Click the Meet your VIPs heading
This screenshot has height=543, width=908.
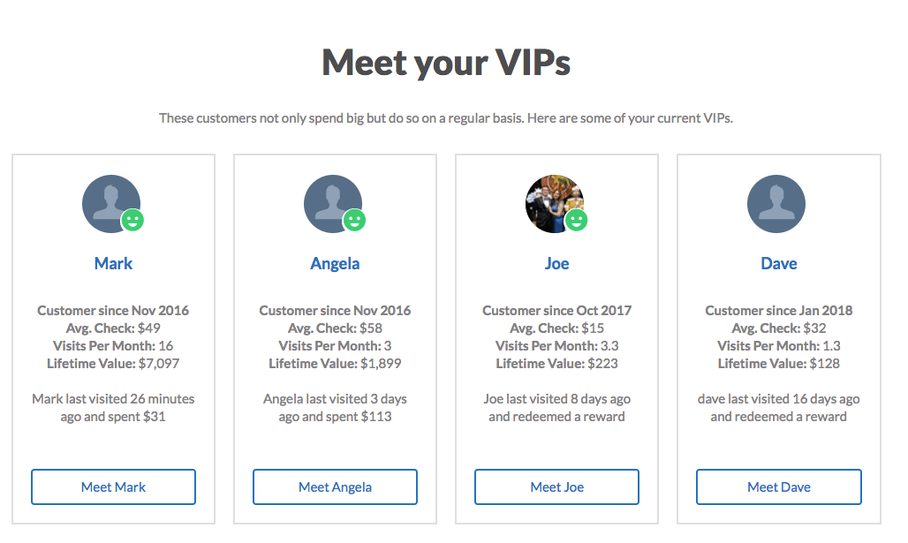point(447,63)
